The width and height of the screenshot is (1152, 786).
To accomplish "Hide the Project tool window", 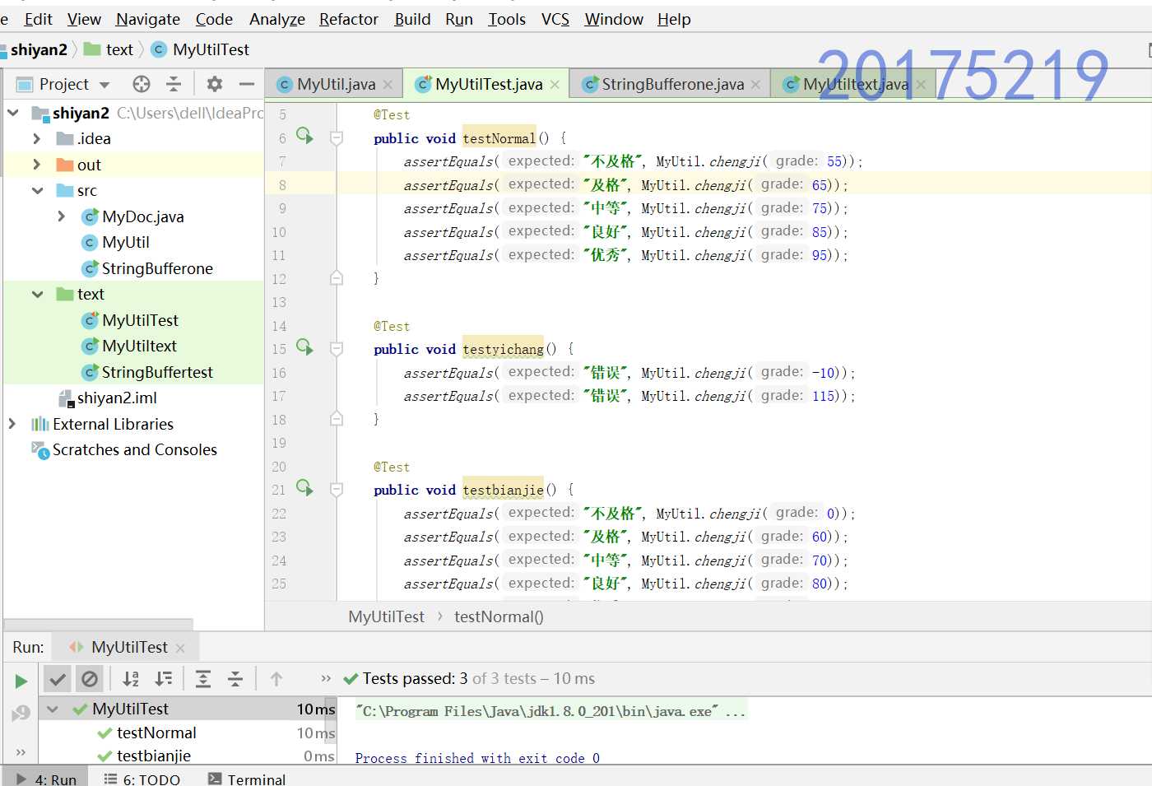I will 247,84.
